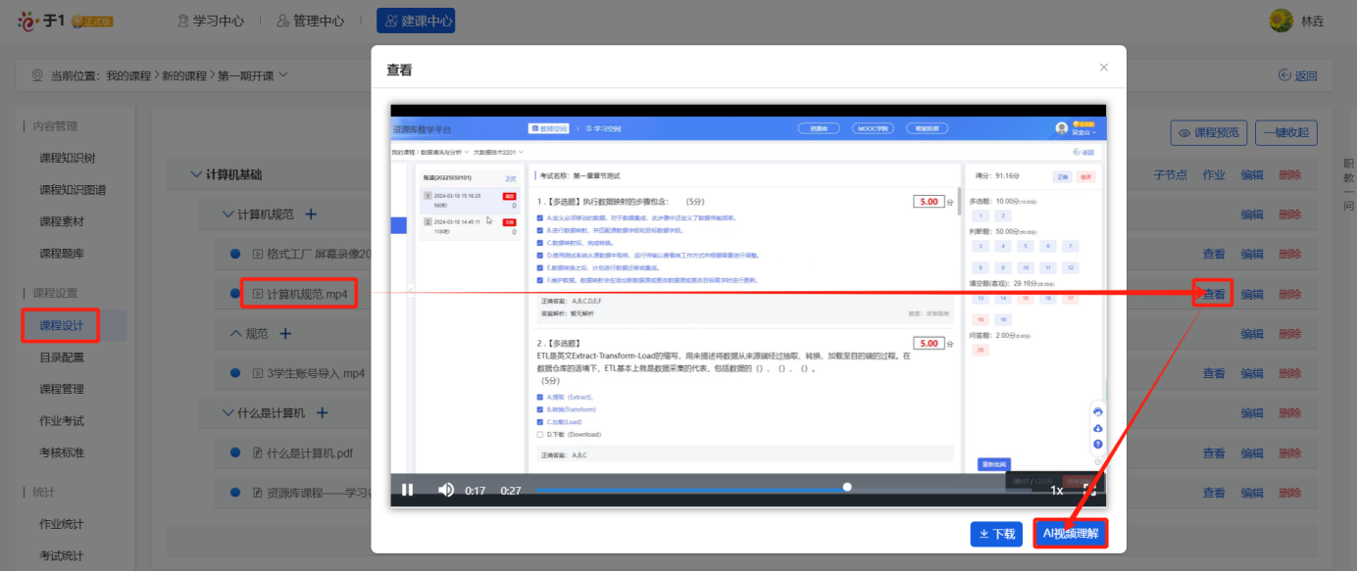The image size is (1357, 571).
Task: Download the video with the 下载 button
Action: tap(993, 534)
